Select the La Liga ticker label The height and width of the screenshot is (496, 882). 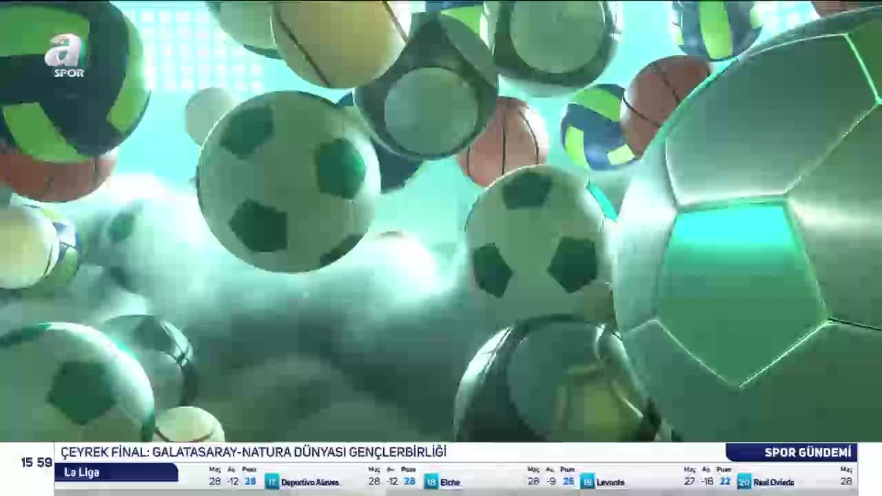(116, 473)
